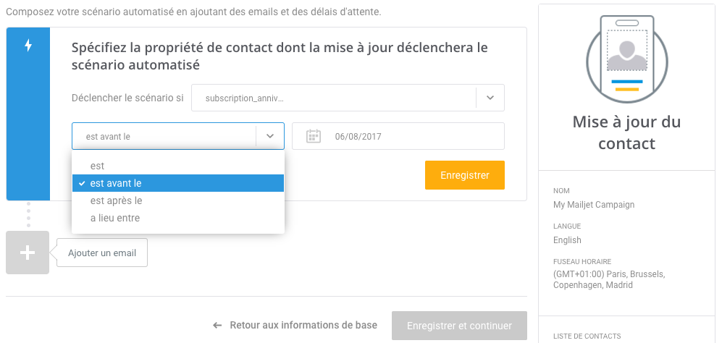Click the left arrow beside Retour
Screen dimensions: 722x343
tap(217, 326)
